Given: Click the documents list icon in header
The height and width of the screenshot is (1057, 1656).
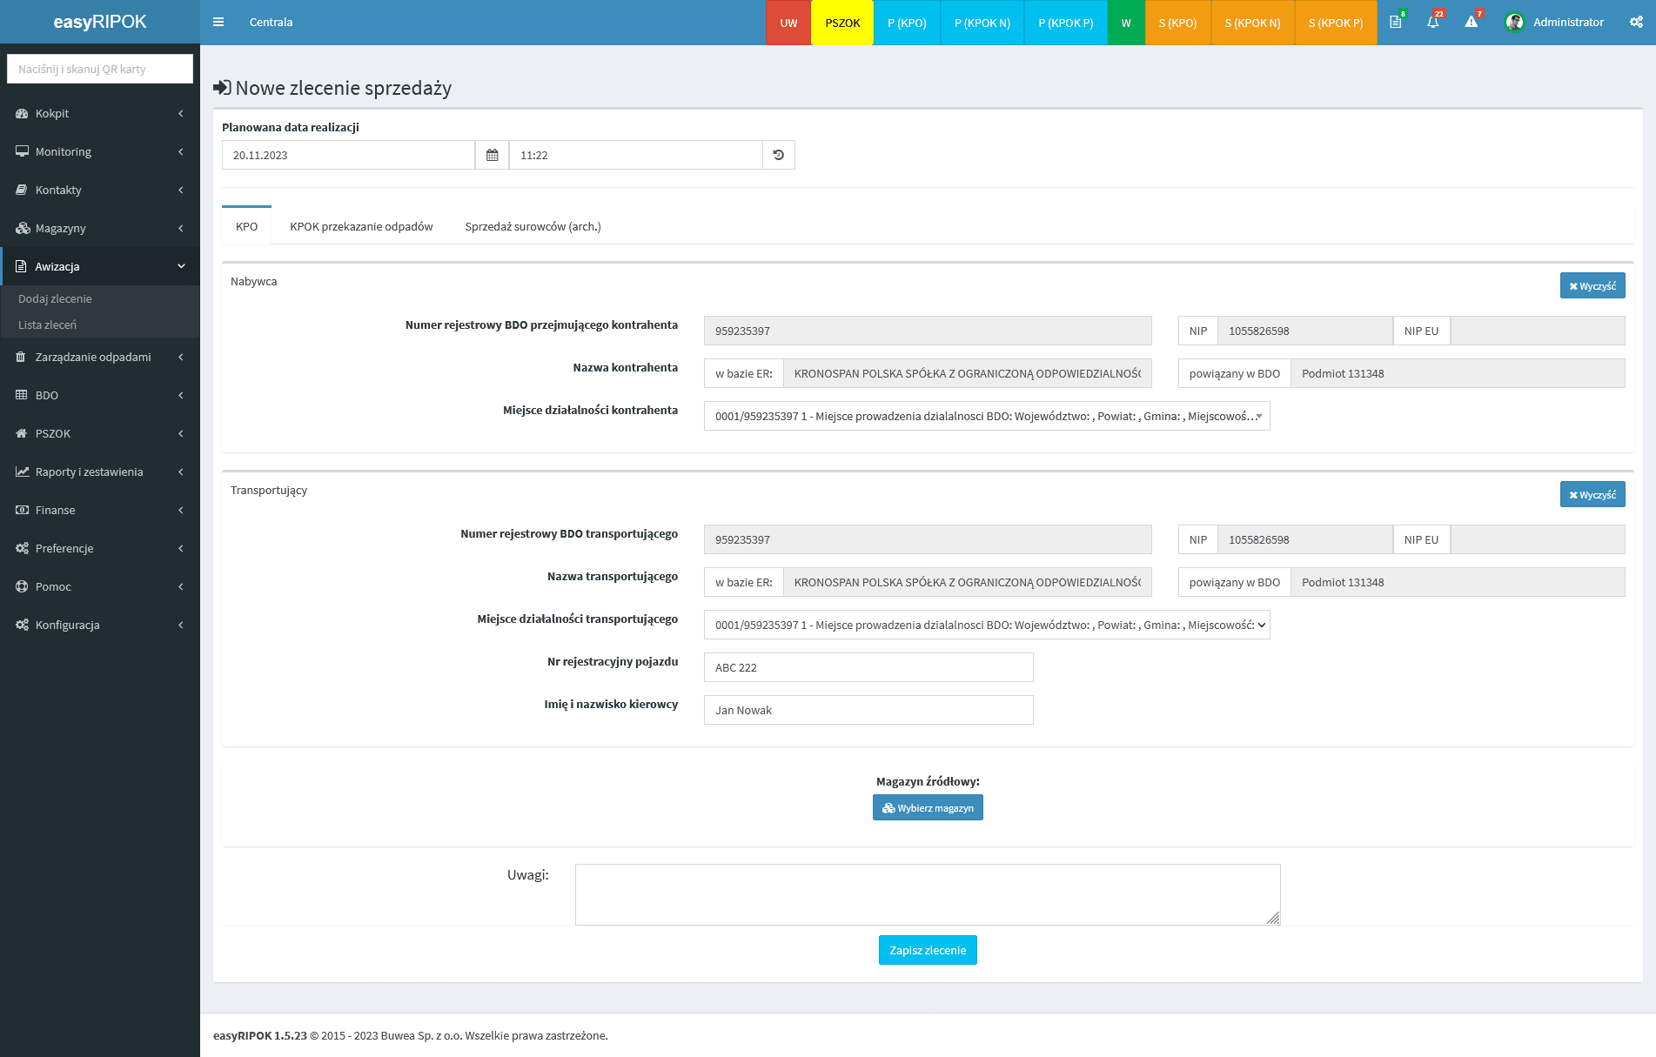Looking at the screenshot, I should pos(1395,22).
